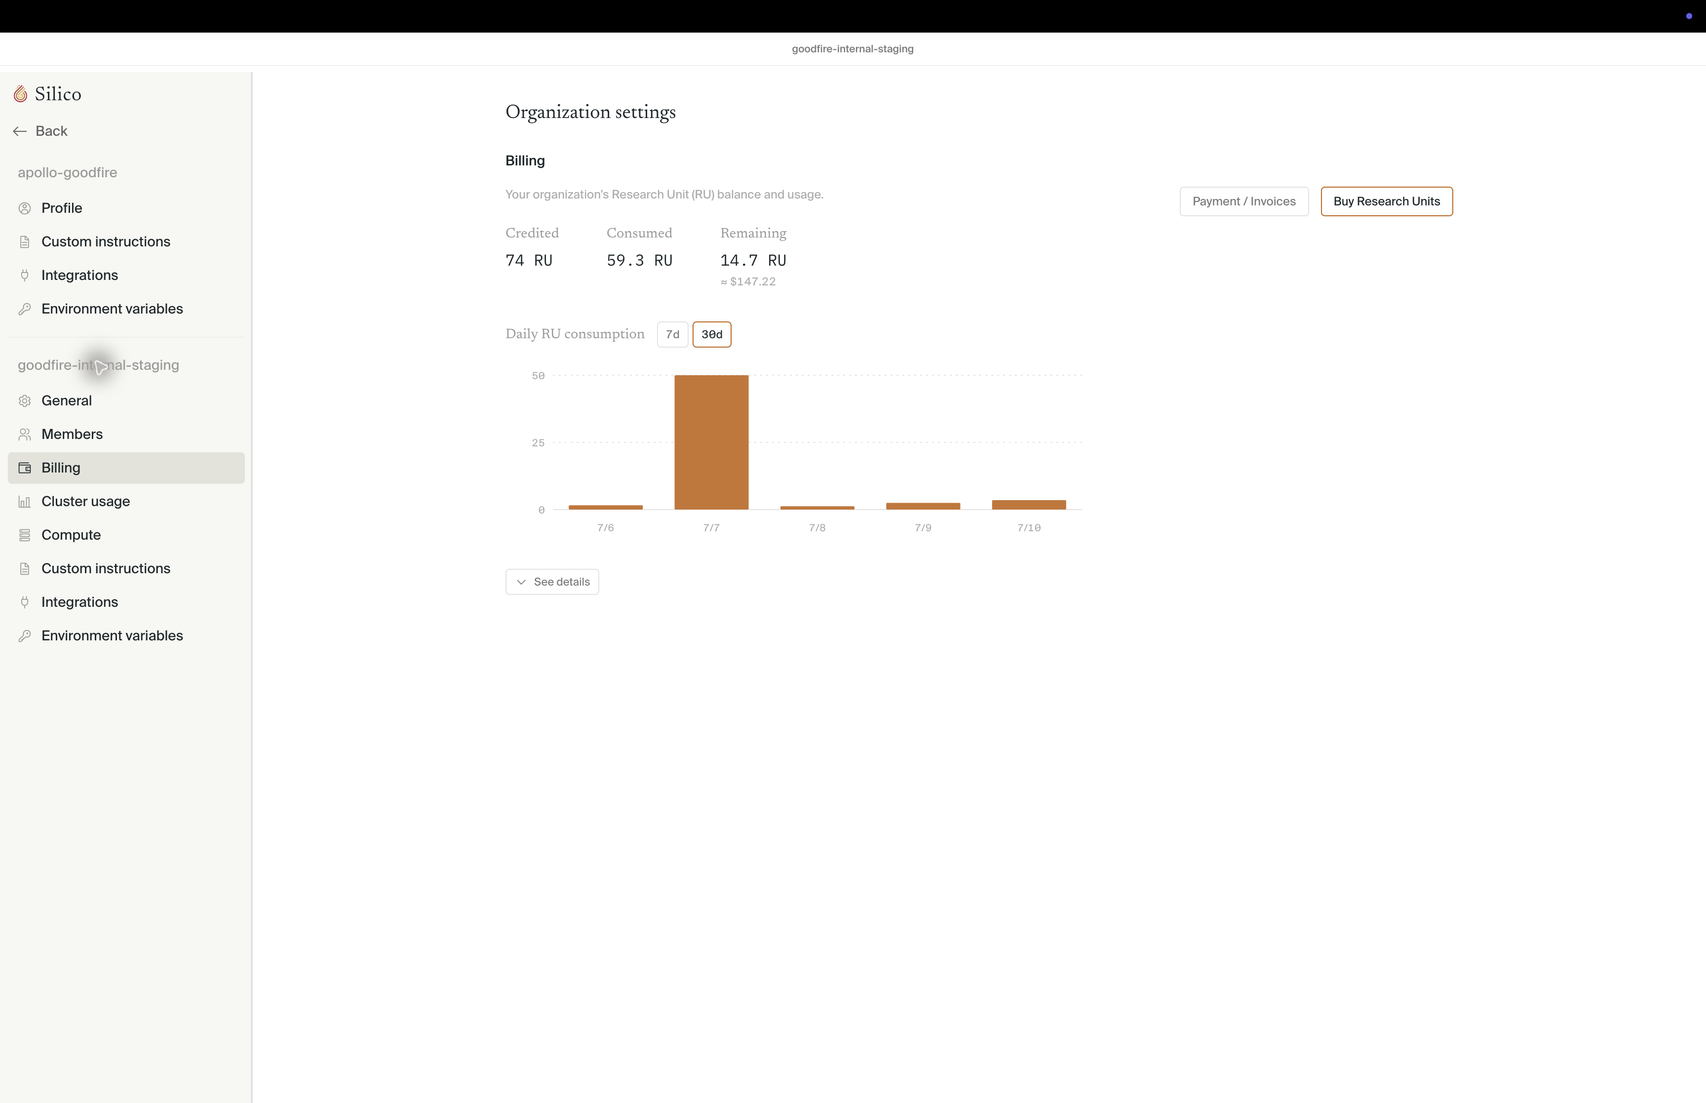The width and height of the screenshot is (1706, 1103).
Task: Click the 7/7 axis date label
Action: tap(711, 529)
